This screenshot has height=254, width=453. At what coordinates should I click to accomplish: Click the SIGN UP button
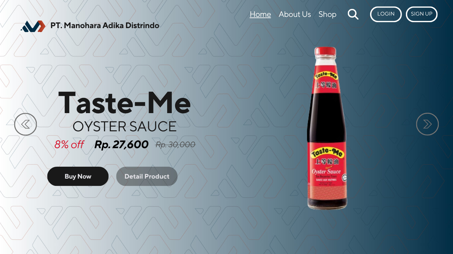pyautogui.click(x=421, y=14)
